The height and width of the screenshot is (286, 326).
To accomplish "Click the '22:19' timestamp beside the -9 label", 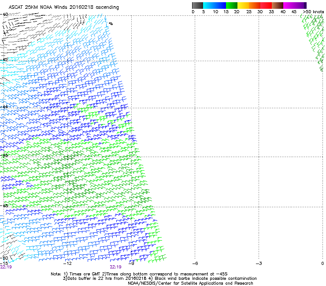I will tap(115, 267).
